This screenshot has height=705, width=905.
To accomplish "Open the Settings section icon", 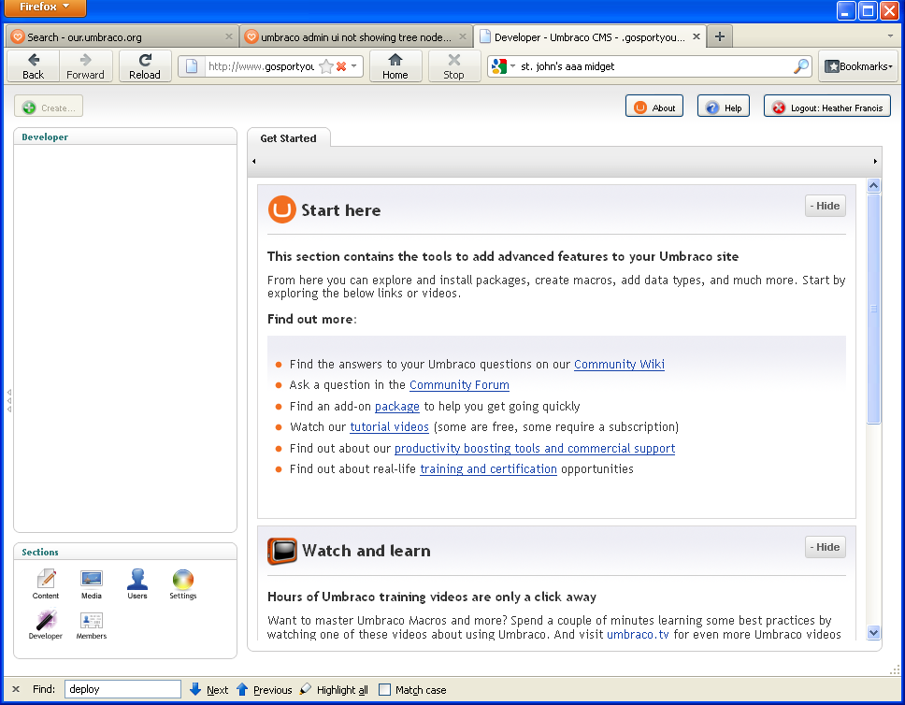I will pos(183,580).
